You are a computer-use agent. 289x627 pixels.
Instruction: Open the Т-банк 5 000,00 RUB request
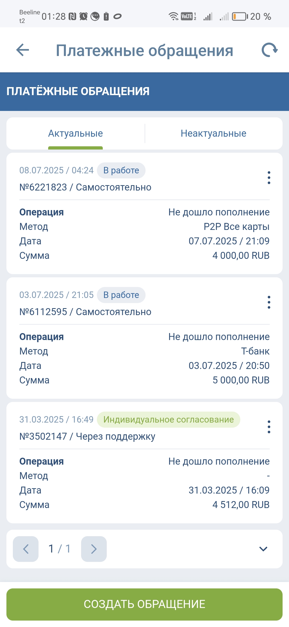coord(144,358)
